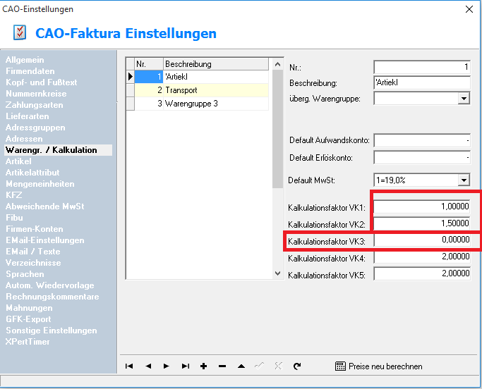Select Artikel in sidebar
Image resolution: width=482 pixels, height=389 pixels.
tap(18, 161)
